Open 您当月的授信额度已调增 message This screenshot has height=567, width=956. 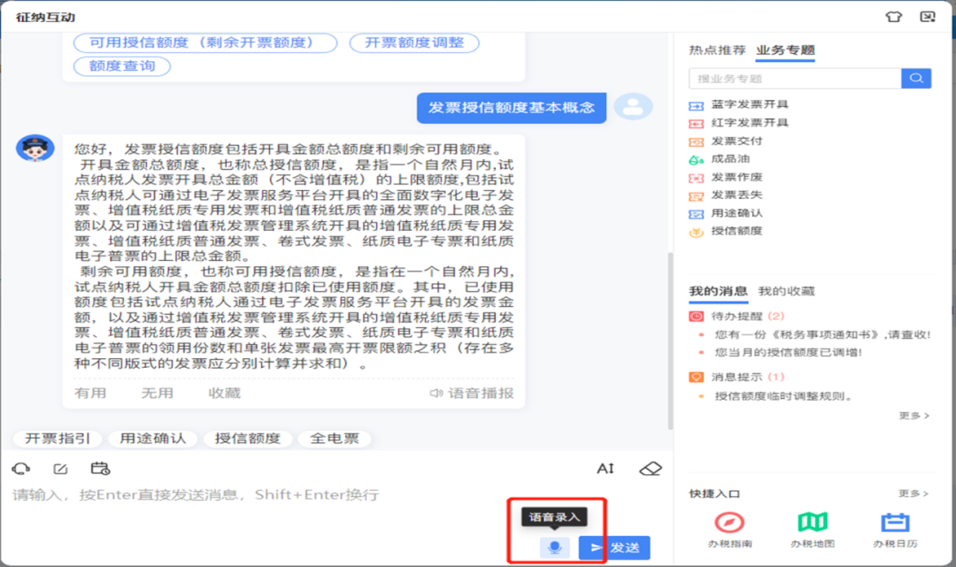(788, 352)
